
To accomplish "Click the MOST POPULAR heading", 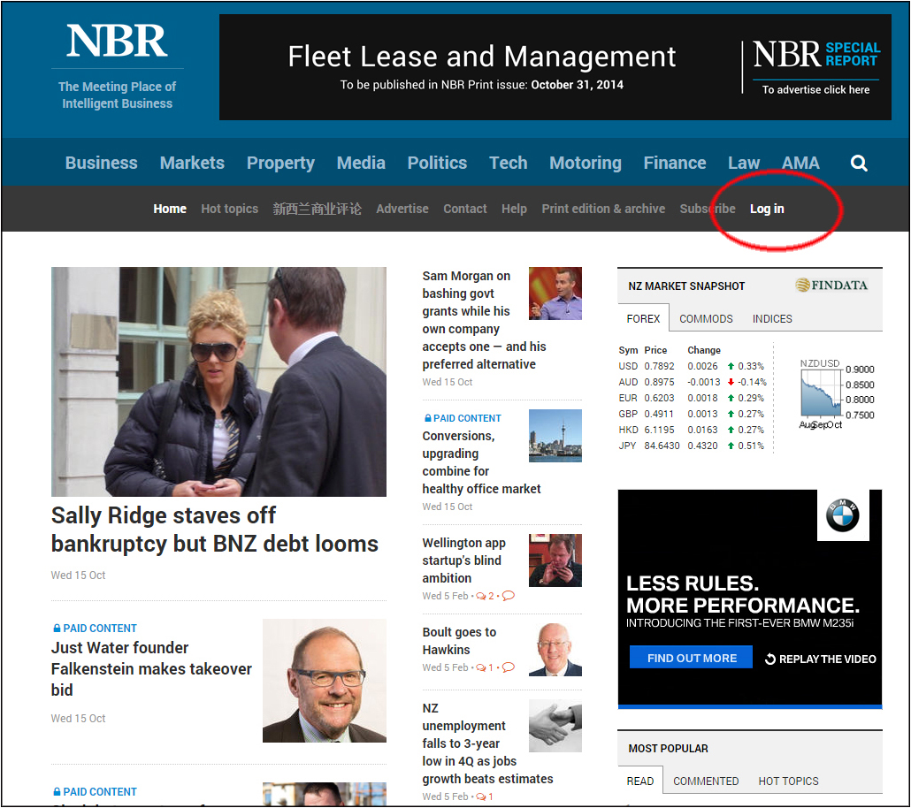I will click(668, 748).
